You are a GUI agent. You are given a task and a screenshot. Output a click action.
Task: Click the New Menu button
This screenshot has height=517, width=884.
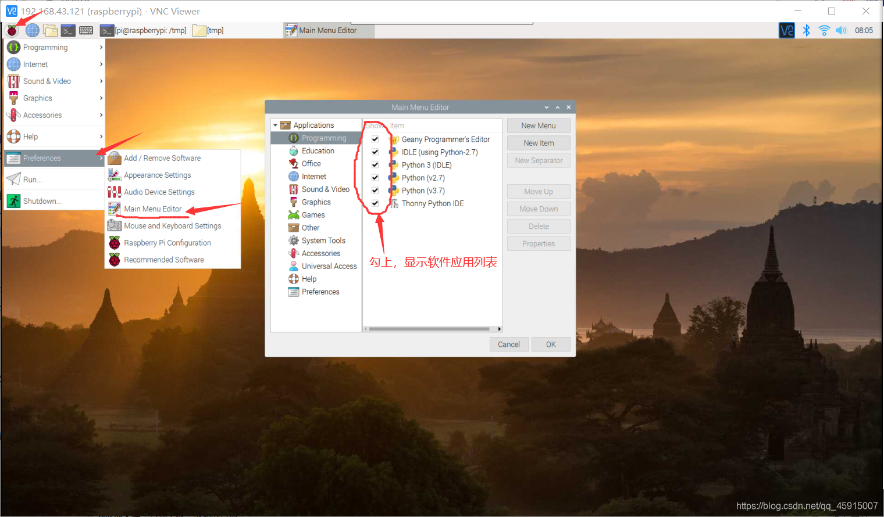click(539, 125)
